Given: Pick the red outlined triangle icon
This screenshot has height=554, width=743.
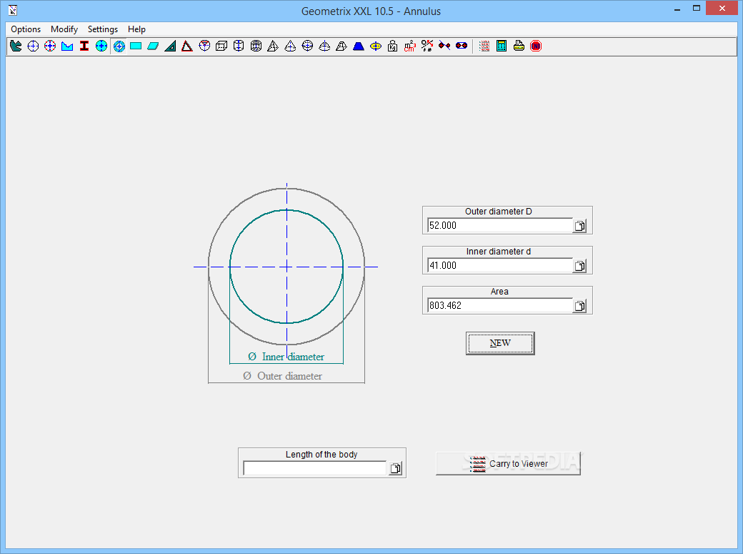Looking at the screenshot, I should 187,46.
